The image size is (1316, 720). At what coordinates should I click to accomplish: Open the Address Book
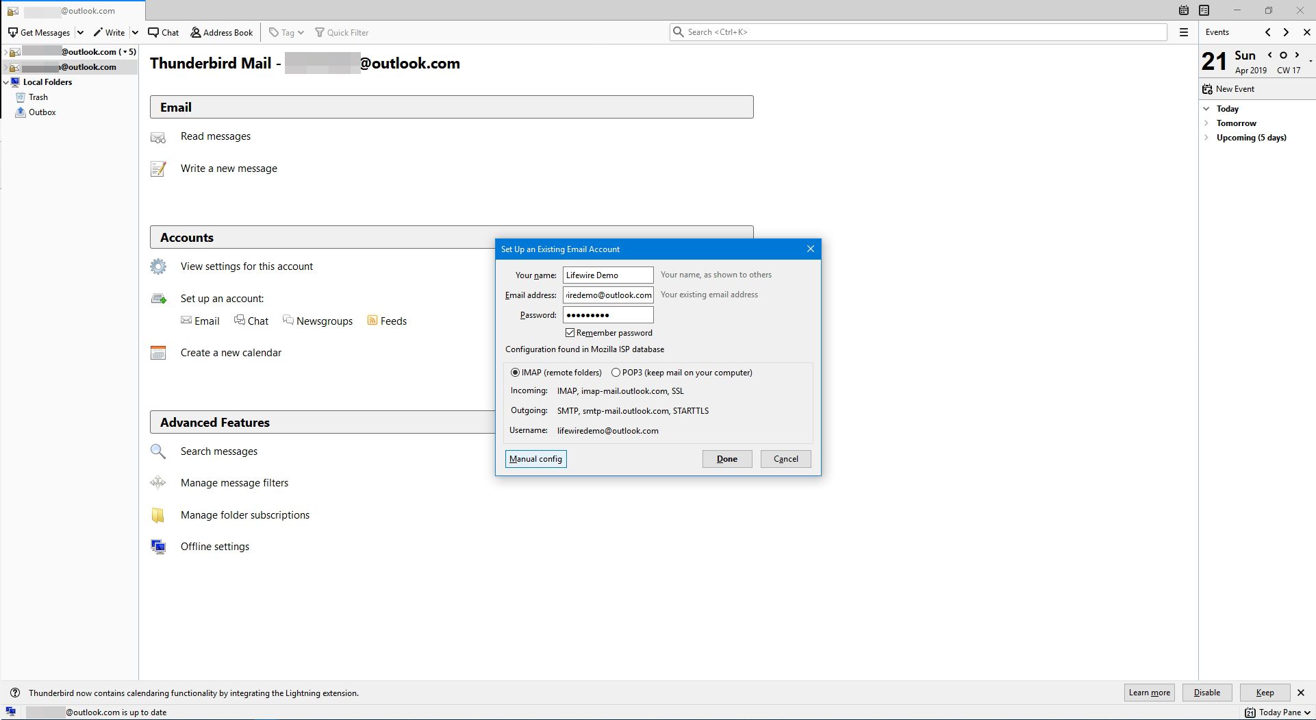point(222,32)
